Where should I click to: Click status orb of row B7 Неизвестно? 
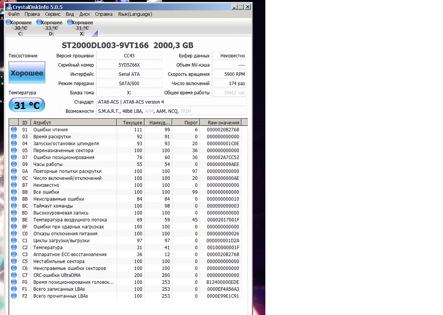[x=14, y=185]
